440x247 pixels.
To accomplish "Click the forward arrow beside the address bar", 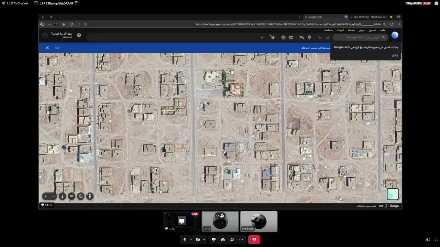I will point(398,24).
